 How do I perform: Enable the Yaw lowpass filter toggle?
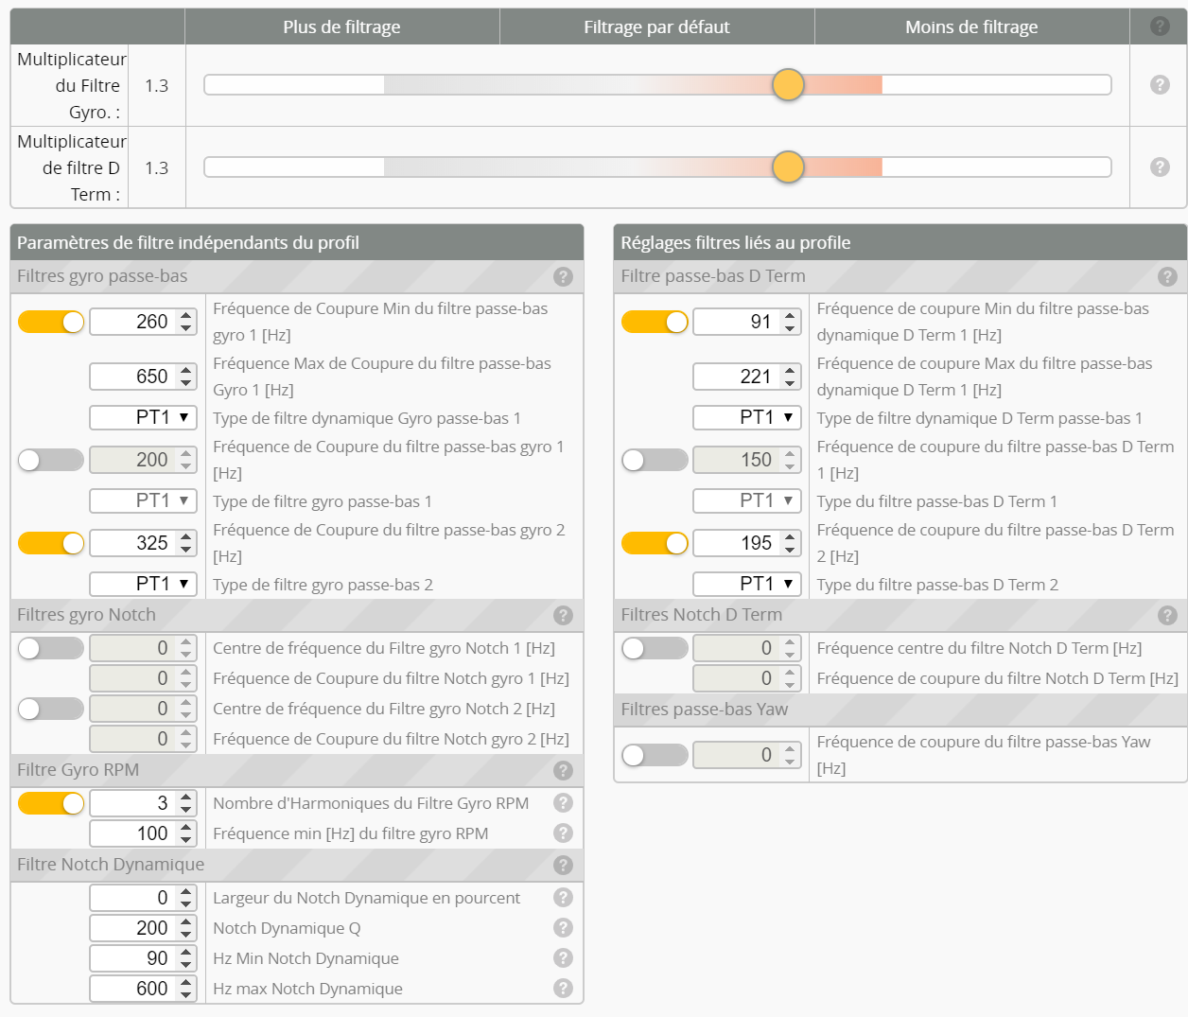(655, 754)
